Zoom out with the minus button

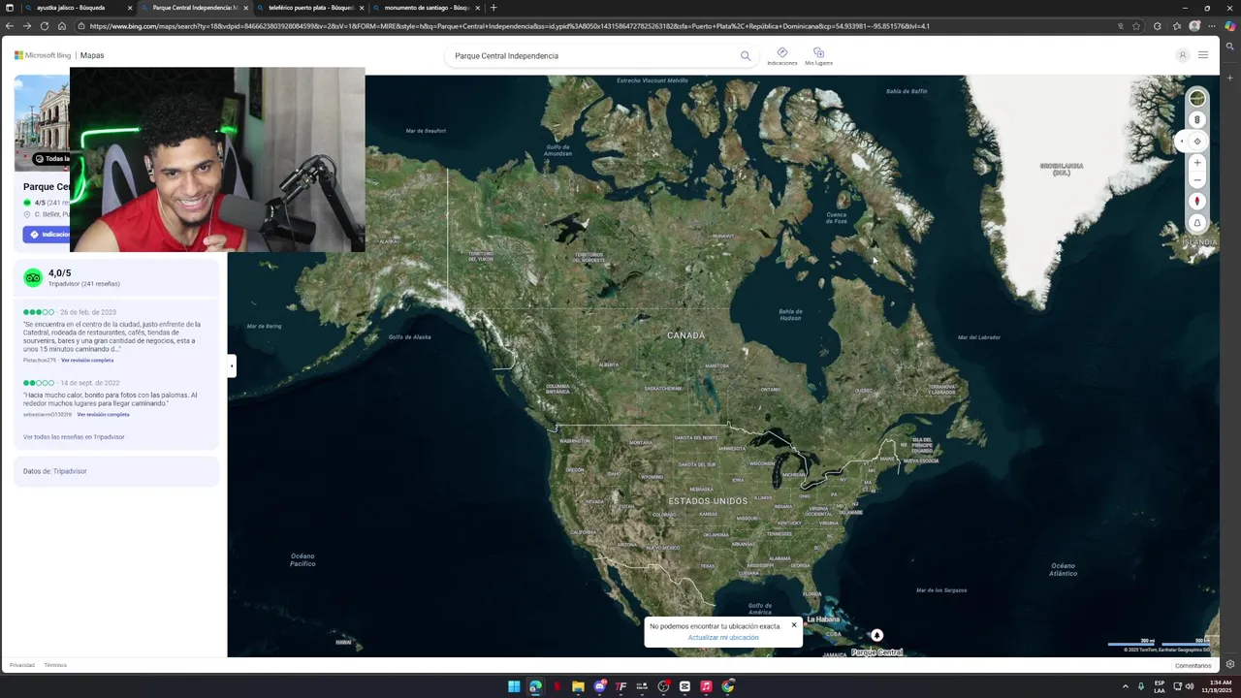1197,179
